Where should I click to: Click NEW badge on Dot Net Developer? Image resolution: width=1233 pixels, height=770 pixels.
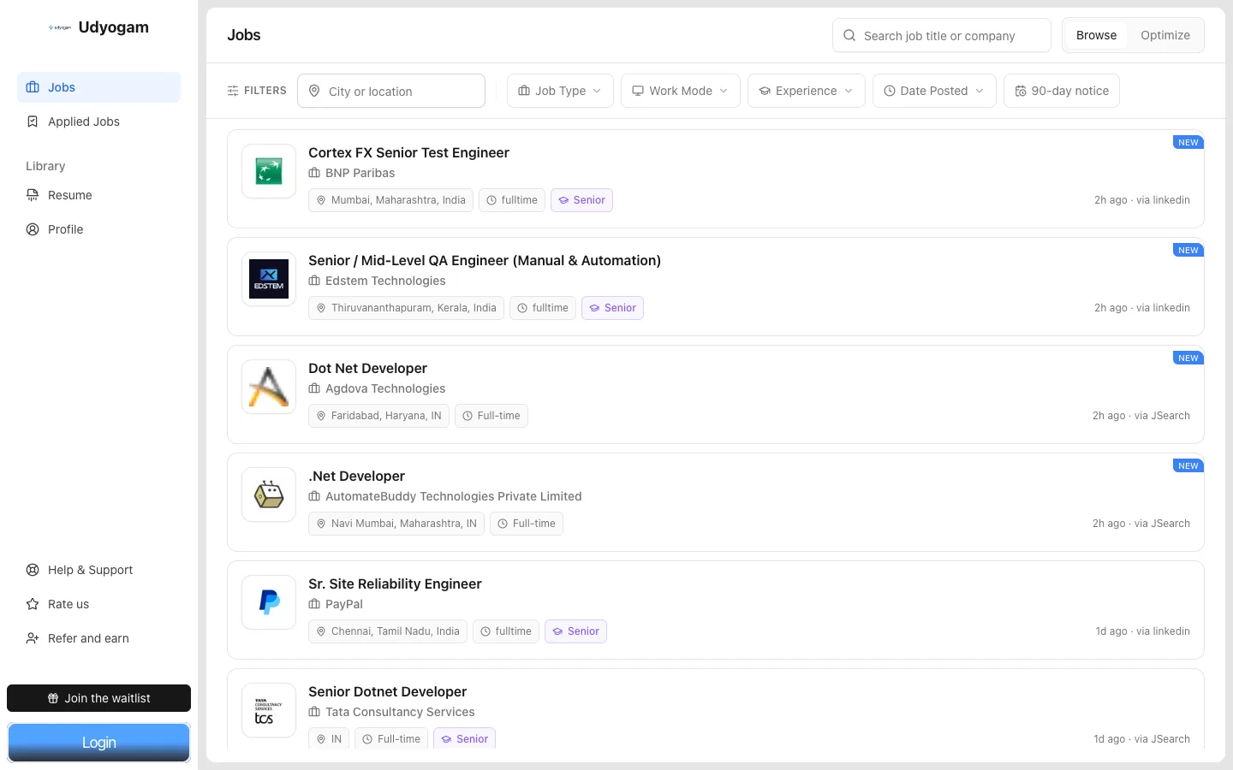1188,358
